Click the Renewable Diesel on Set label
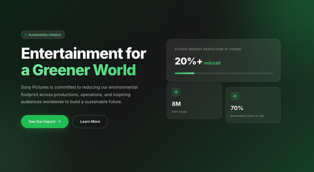Viewport: 314px width, 172px height. point(247,116)
